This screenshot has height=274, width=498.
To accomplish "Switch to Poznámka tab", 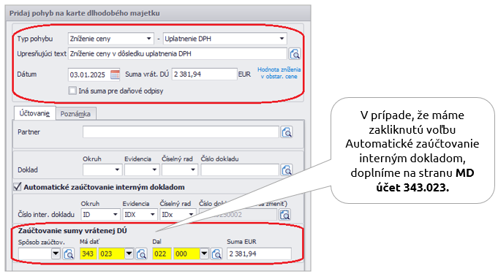I will click(75, 114).
